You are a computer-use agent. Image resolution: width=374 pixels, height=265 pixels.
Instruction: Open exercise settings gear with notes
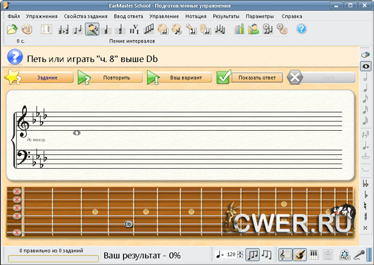[x=268, y=29]
